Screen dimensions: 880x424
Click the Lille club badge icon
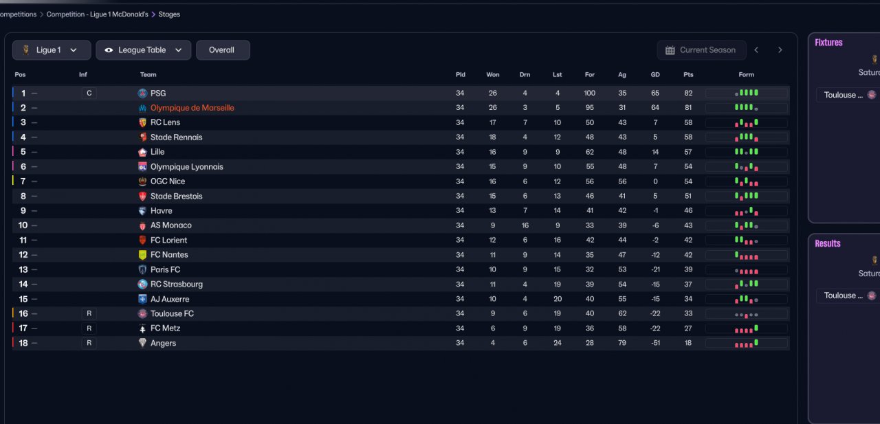click(x=142, y=152)
